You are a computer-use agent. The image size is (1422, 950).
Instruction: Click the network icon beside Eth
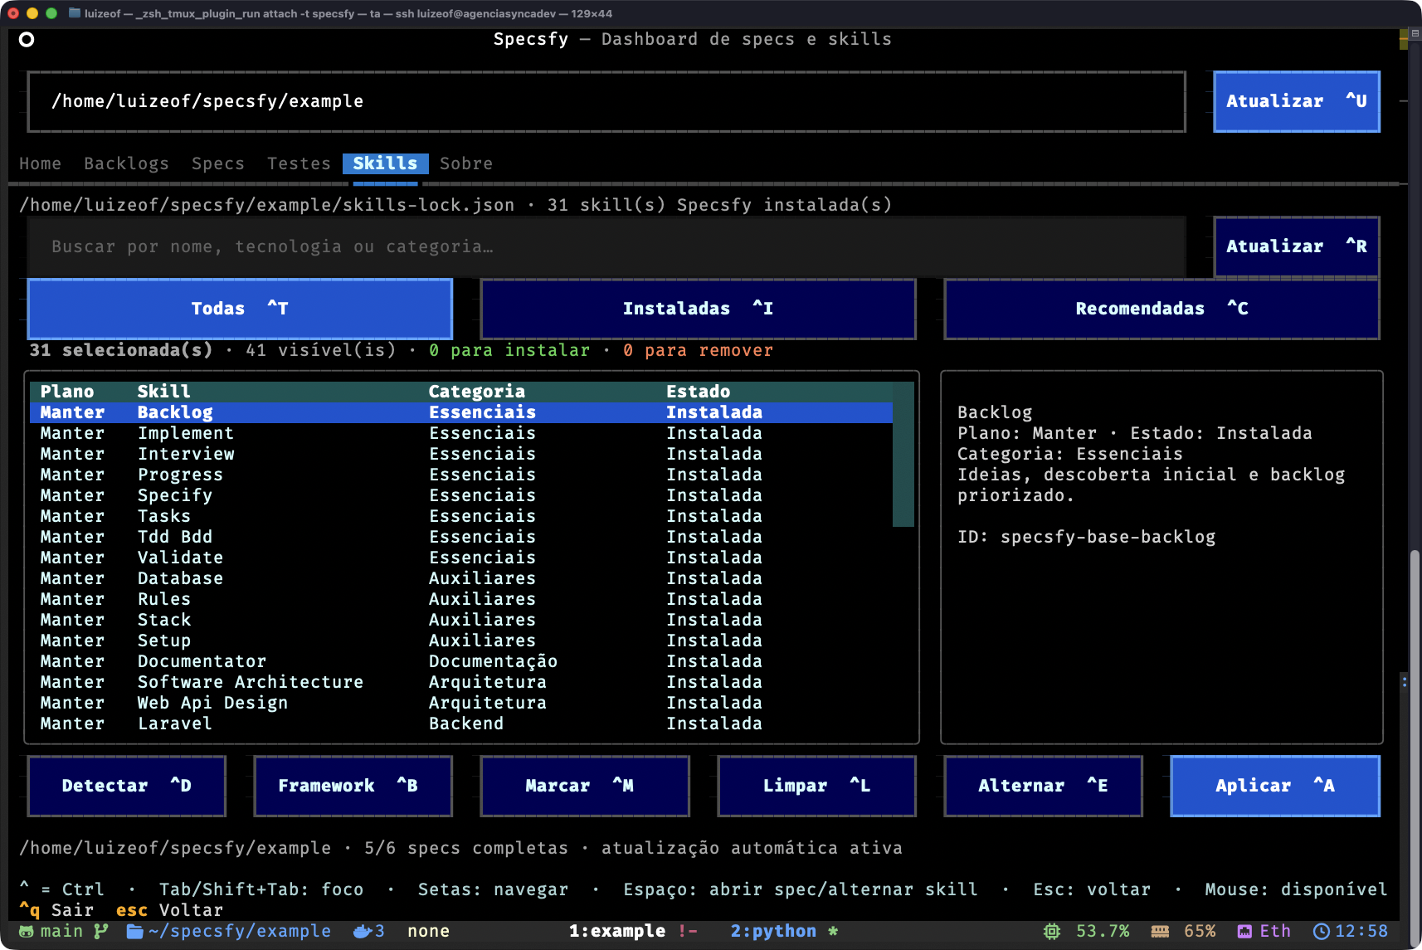(x=1244, y=931)
